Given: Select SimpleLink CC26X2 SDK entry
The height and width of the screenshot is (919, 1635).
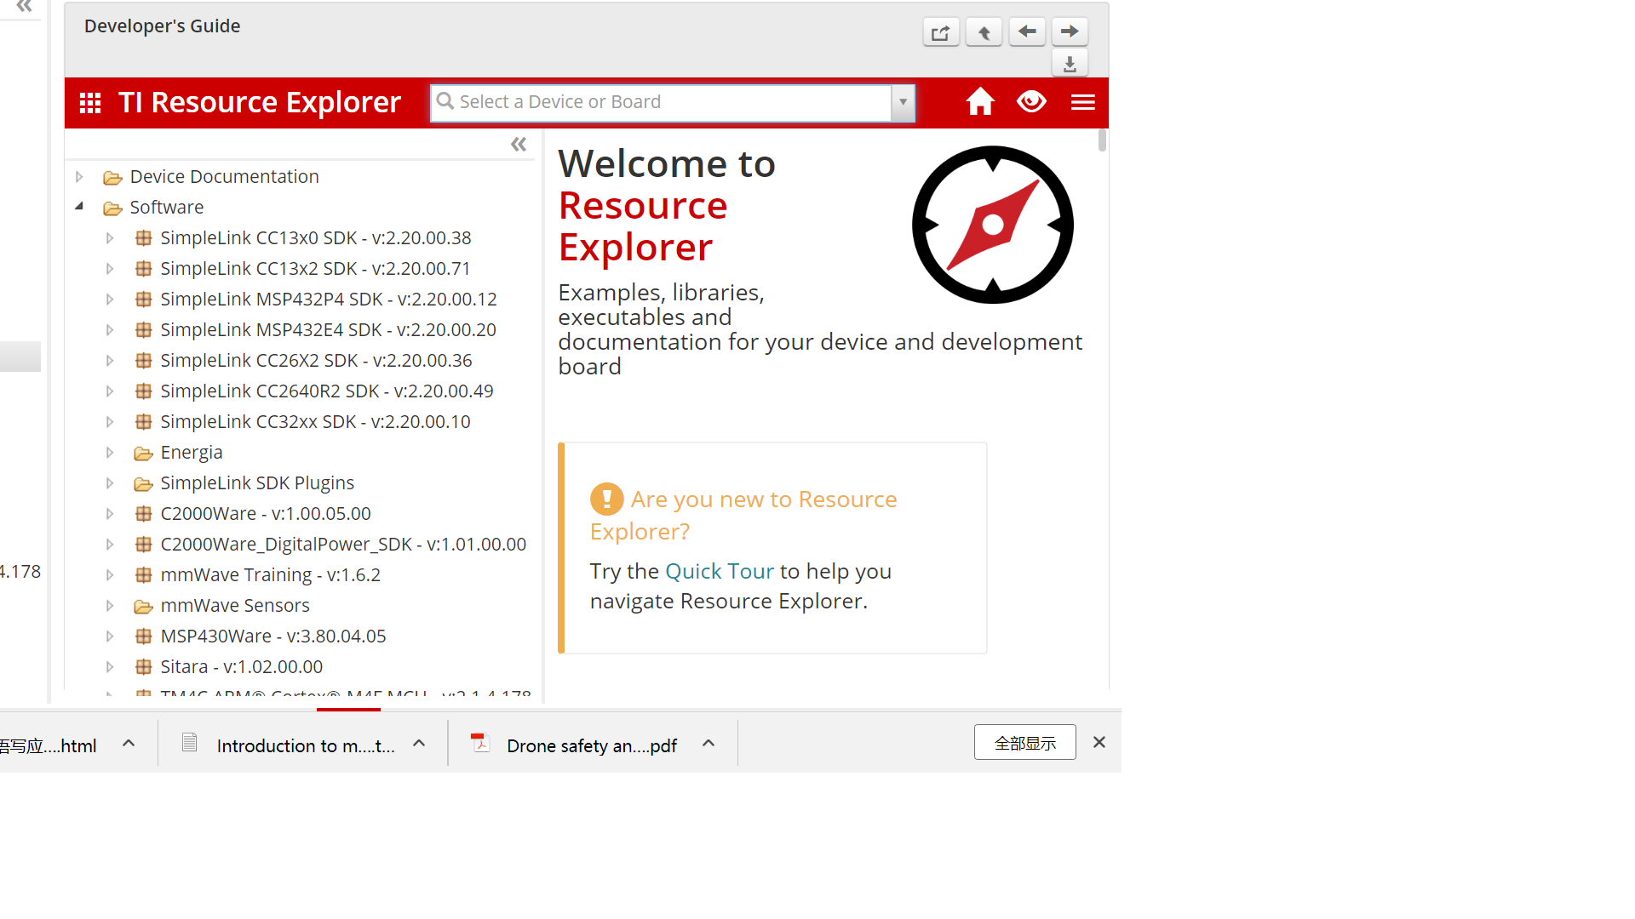Looking at the screenshot, I should (x=316, y=361).
